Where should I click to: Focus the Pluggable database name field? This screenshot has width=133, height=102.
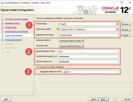(91, 72)
